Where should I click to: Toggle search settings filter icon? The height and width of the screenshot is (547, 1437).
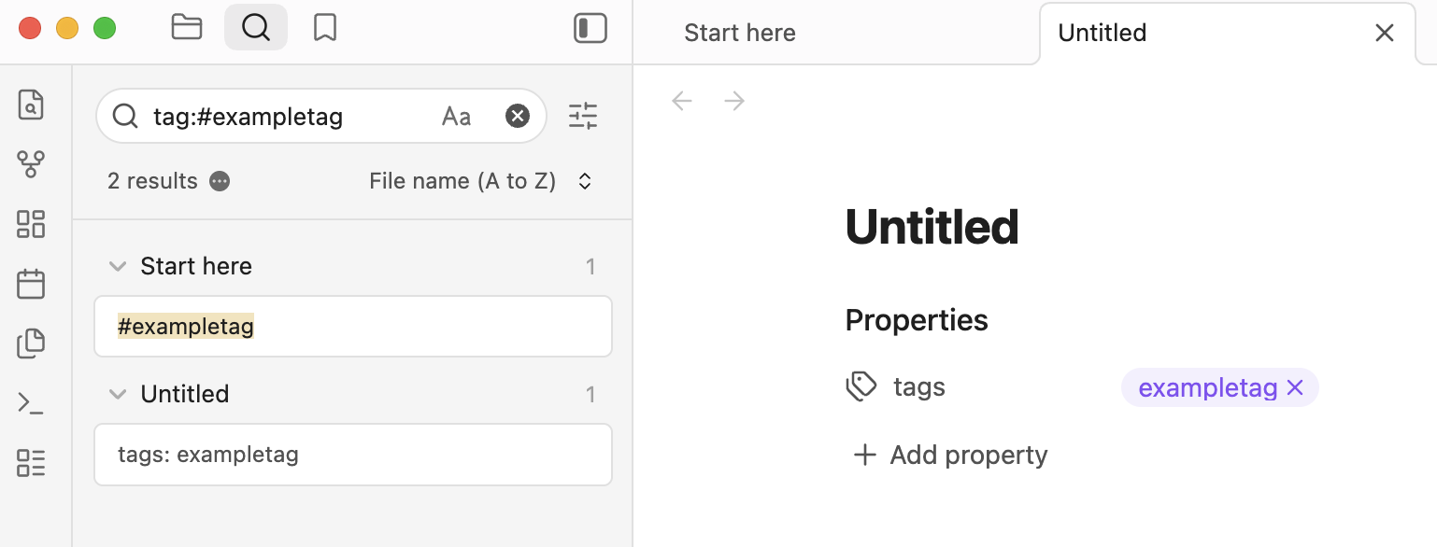[583, 116]
